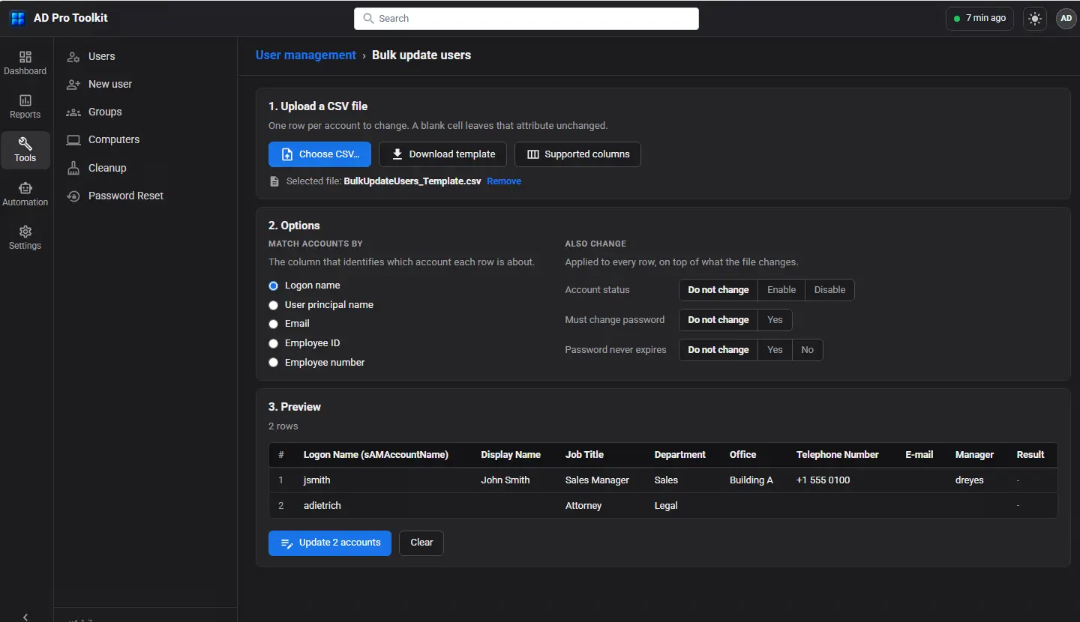The image size is (1080, 622).
Task: Set Account status to Do not change
Action: pos(718,290)
